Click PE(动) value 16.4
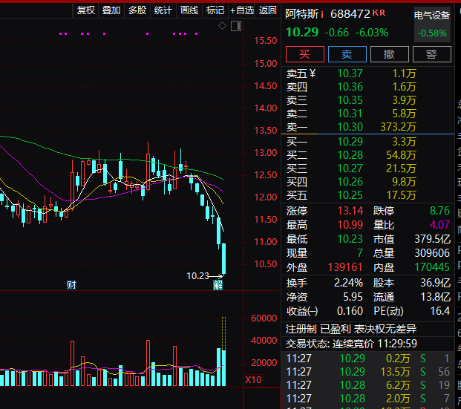The image size is (461, 409). (x=439, y=311)
